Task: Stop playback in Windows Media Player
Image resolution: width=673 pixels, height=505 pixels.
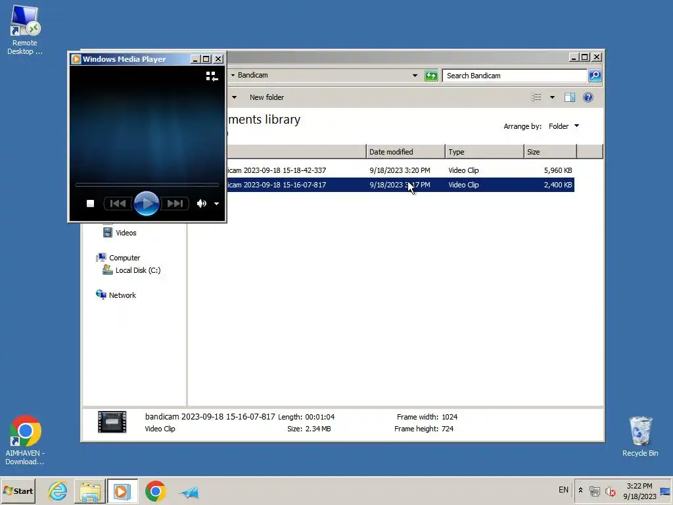Action: tap(90, 204)
